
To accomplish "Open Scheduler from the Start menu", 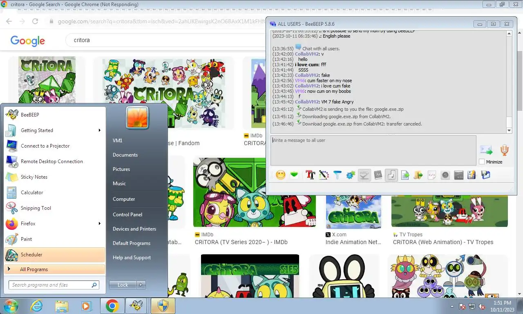I will [55, 255].
